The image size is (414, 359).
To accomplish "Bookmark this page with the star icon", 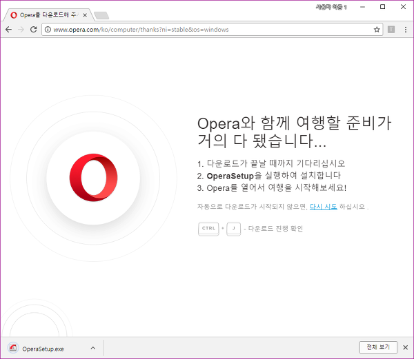I will coord(377,30).
